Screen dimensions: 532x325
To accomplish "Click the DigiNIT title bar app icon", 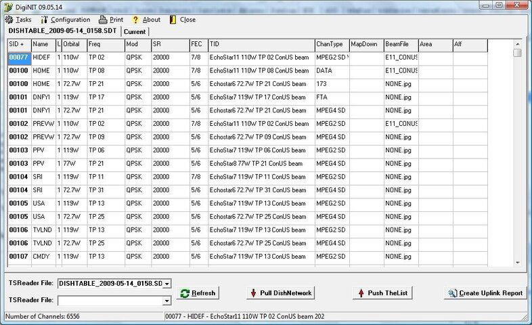I will point(8,7).
